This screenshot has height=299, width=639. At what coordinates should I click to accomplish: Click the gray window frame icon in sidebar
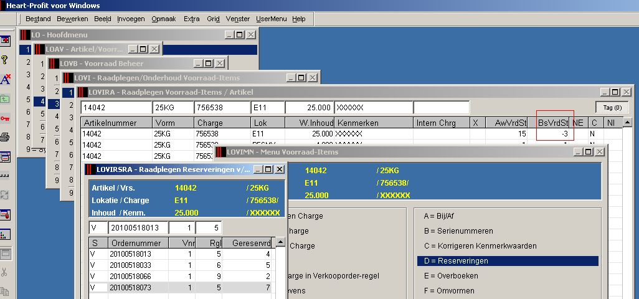point(5,254)
